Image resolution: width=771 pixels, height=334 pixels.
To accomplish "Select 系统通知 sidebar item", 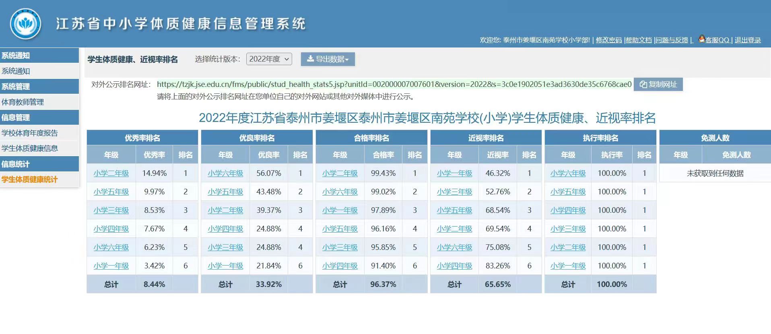I will 39,71.
